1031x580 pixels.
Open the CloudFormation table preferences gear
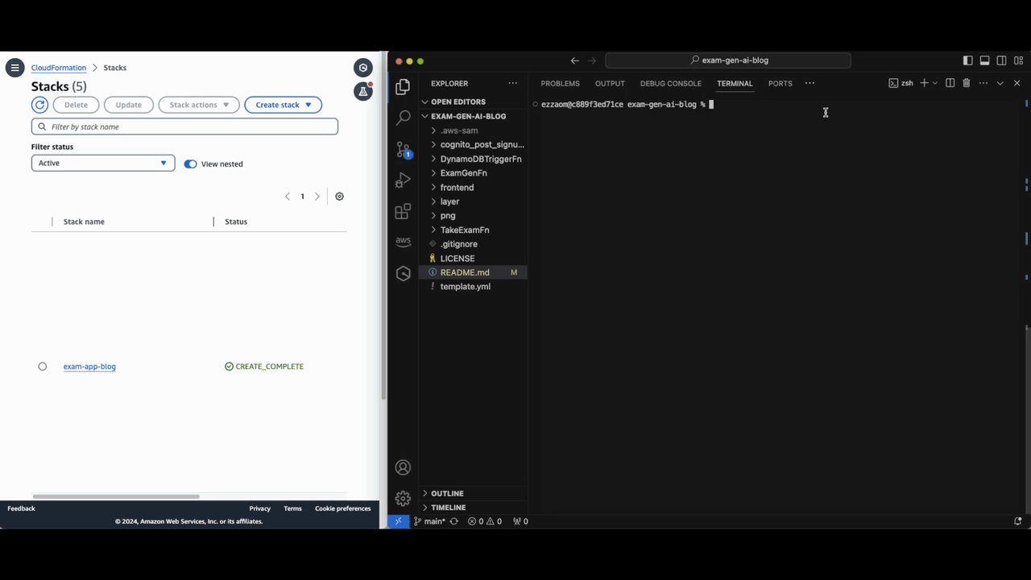339,197
